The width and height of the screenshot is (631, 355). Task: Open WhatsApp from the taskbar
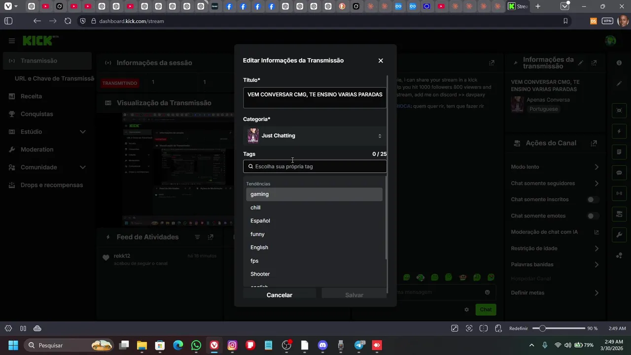tap(196, 345)
